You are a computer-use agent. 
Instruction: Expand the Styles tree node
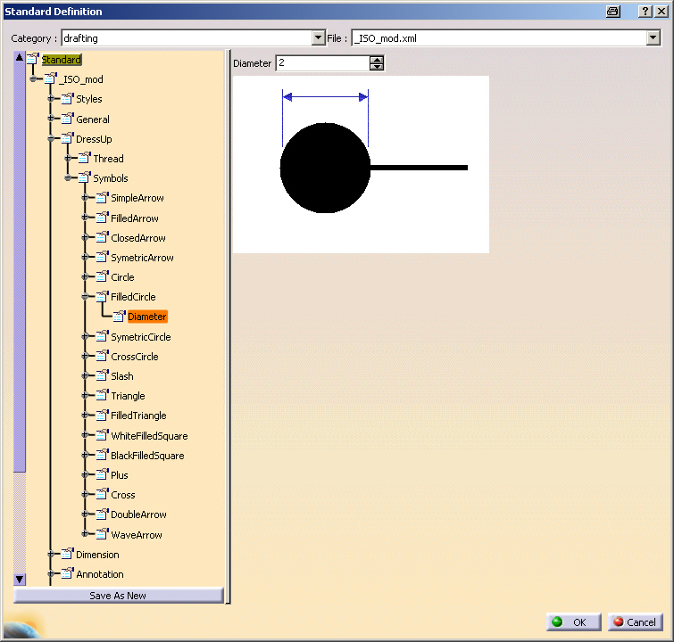coord(51,99)
